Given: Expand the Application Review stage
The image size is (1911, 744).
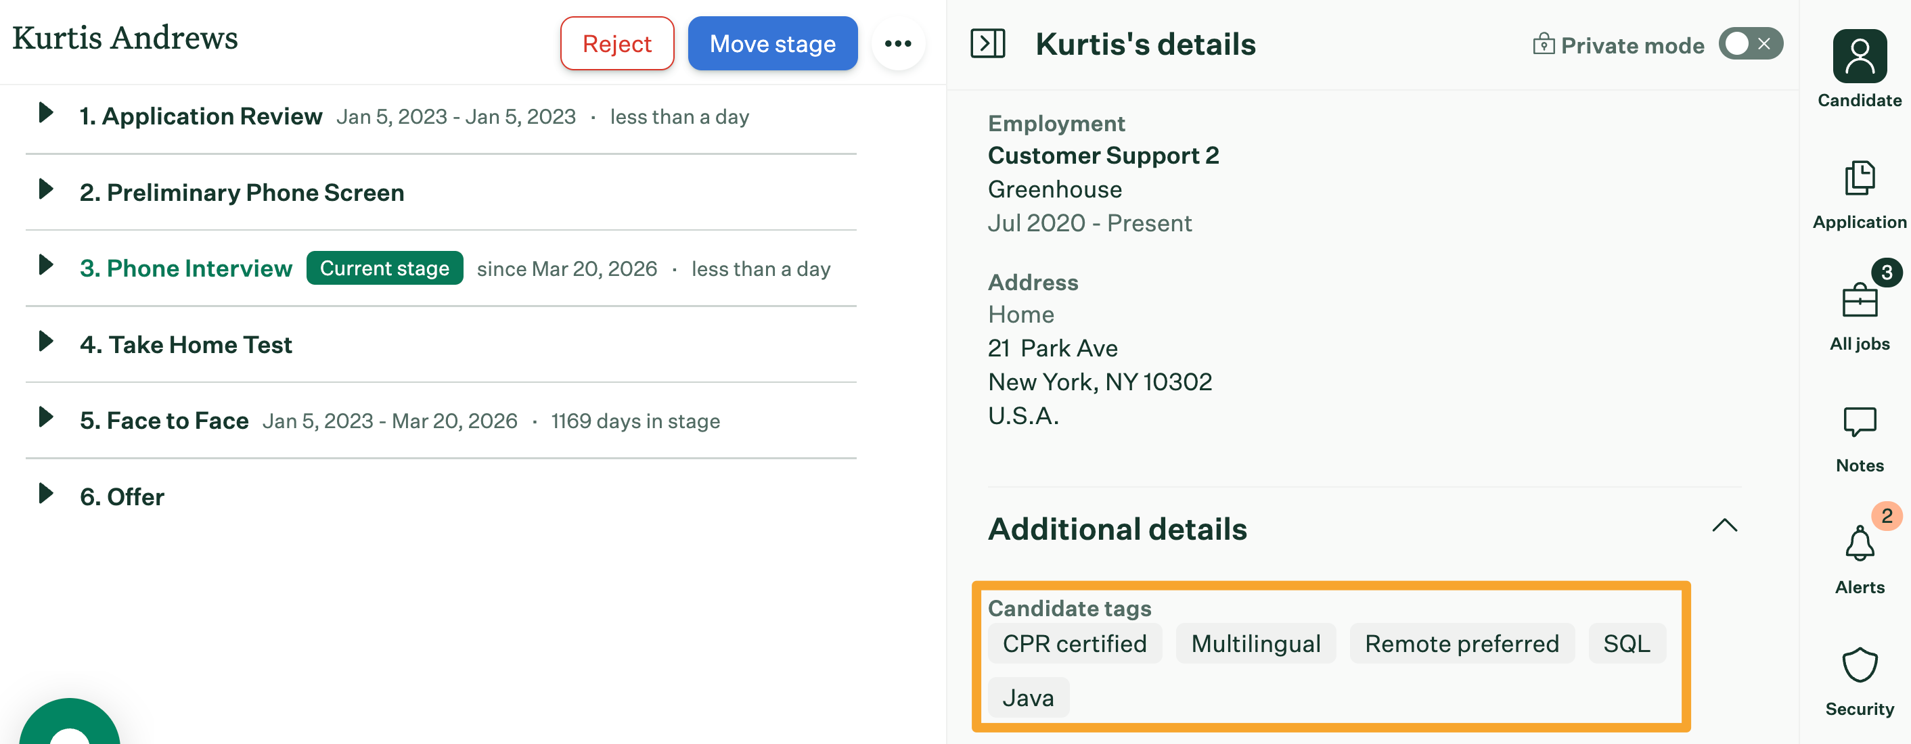Looking at the screenshot, I should [46, 114].
